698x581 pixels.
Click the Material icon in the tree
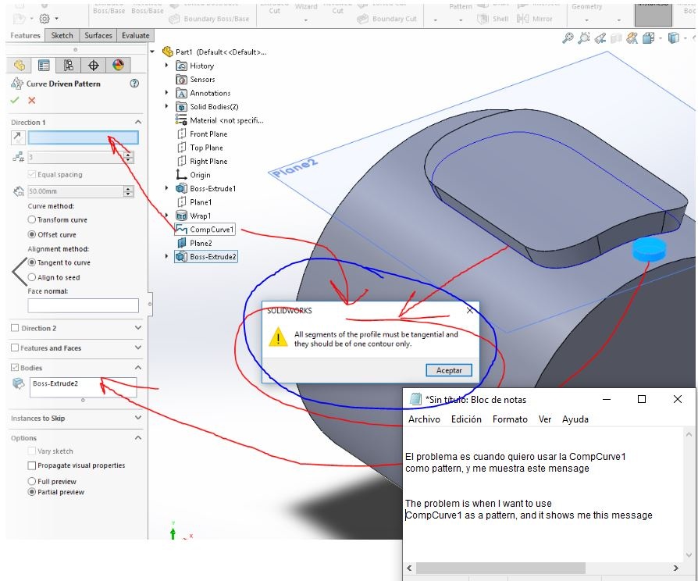tap(181, 119)
